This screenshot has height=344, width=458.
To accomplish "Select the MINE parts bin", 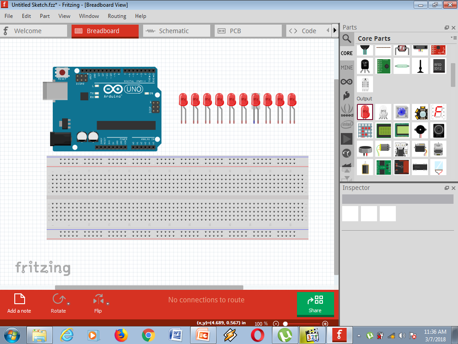I will (347, 68).
